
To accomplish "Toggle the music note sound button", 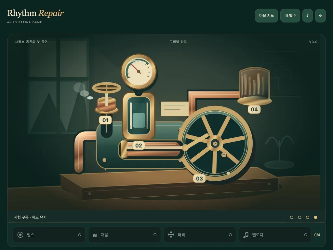I will coord(308,16).
